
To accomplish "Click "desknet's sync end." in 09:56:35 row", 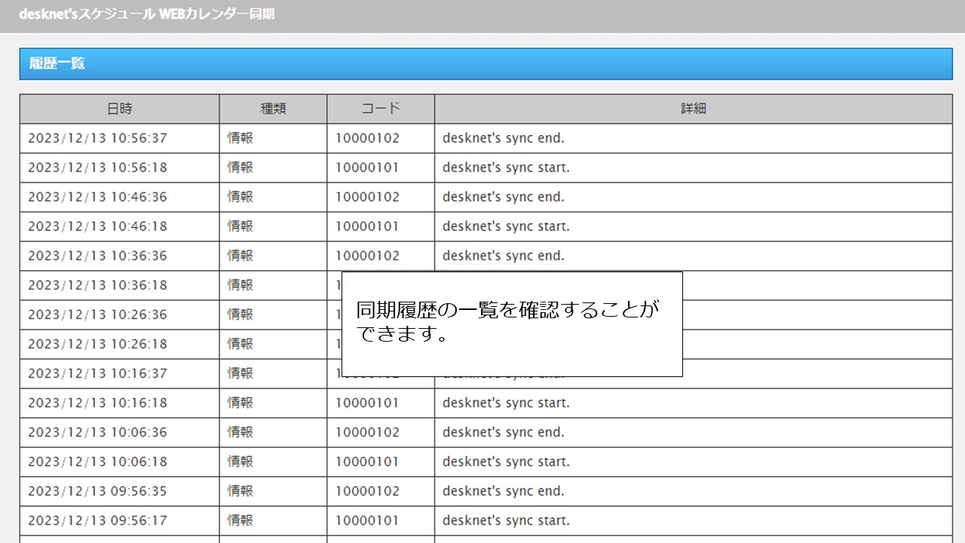I will (503, 491).
